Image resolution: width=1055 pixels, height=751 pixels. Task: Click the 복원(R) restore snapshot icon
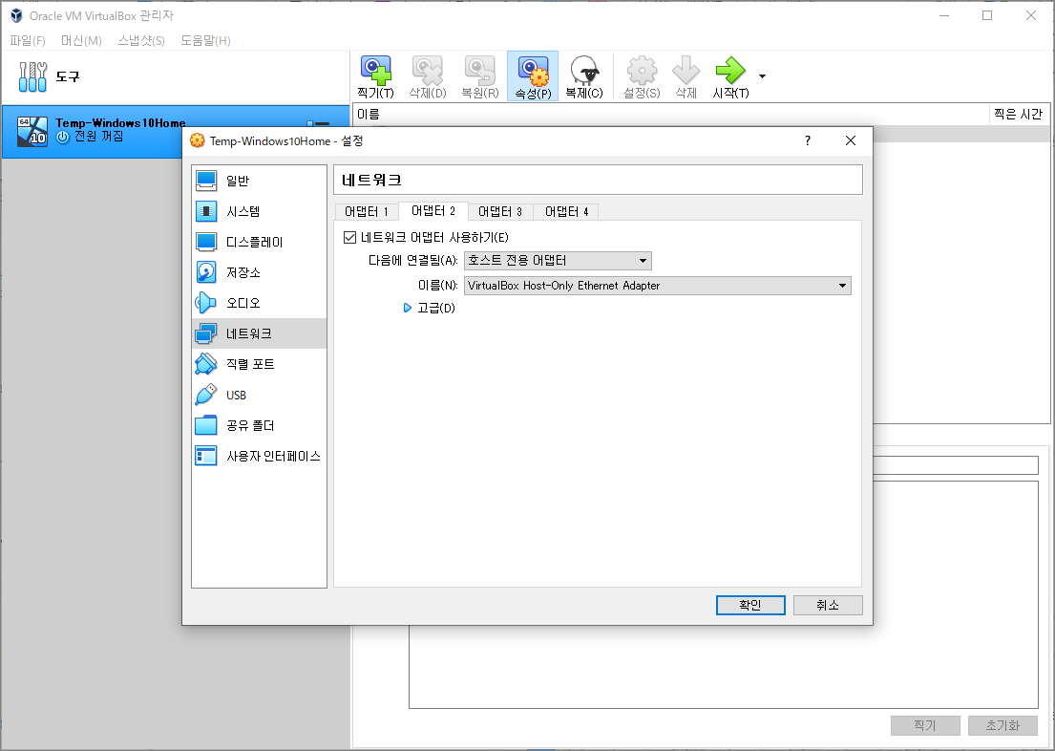click(x=479, y=76)
